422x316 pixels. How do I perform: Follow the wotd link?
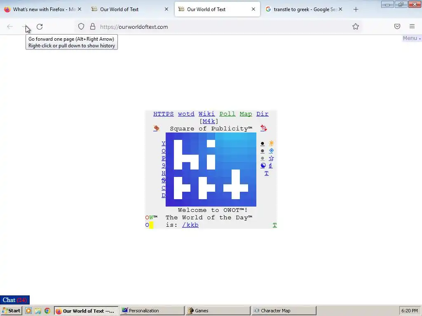coord(186,114)
